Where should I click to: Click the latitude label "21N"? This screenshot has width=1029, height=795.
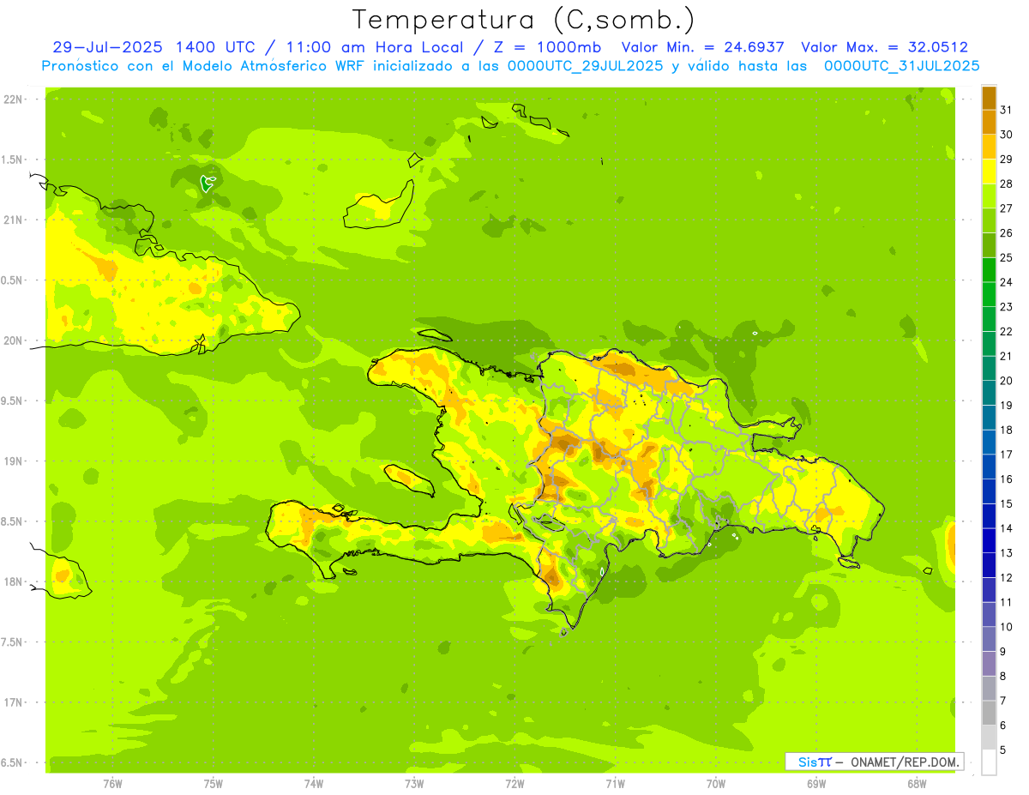point(14,220)
